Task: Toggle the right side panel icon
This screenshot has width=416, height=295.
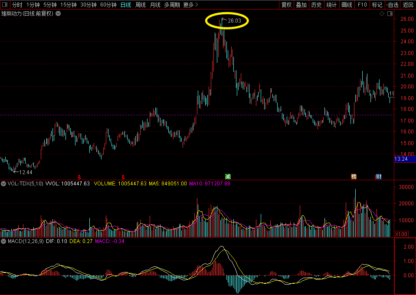Action: click(x=390, y=13)
